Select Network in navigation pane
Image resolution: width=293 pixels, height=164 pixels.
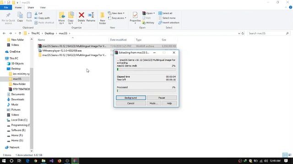pos(14,147)
